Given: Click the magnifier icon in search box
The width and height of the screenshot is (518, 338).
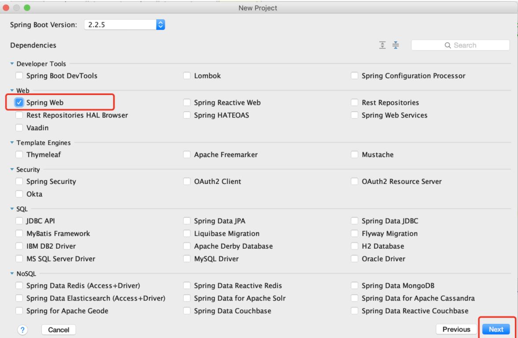Looking at the screenshot, I should pos(448,45).
